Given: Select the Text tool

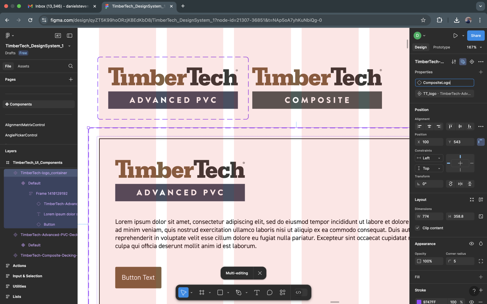Looking at the screenshot, I should point(257,292).
